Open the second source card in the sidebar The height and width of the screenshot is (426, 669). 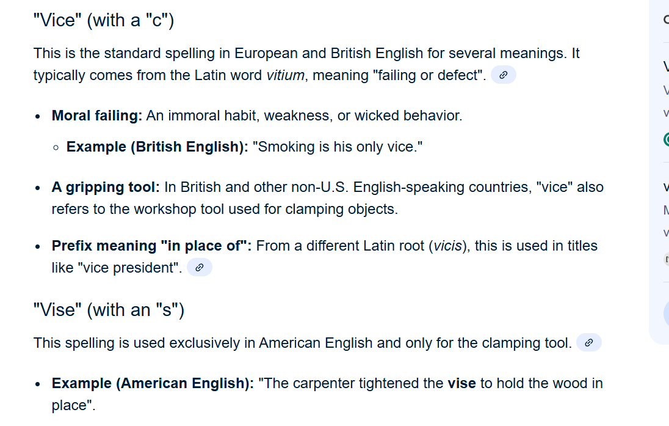tap(666, 210)
